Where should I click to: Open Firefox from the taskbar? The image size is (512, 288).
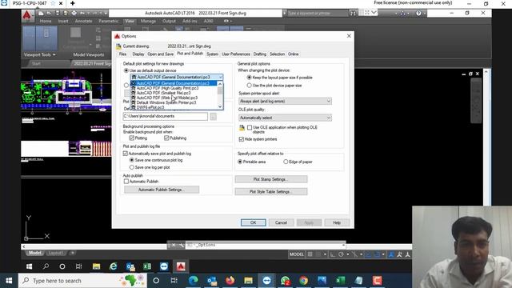230,281
